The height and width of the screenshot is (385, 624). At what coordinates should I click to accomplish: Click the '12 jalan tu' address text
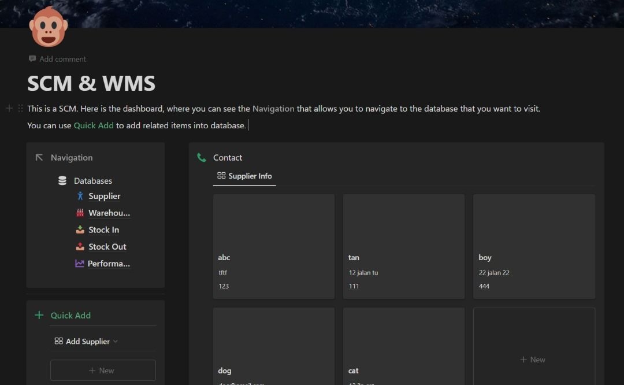coord(363,273)
